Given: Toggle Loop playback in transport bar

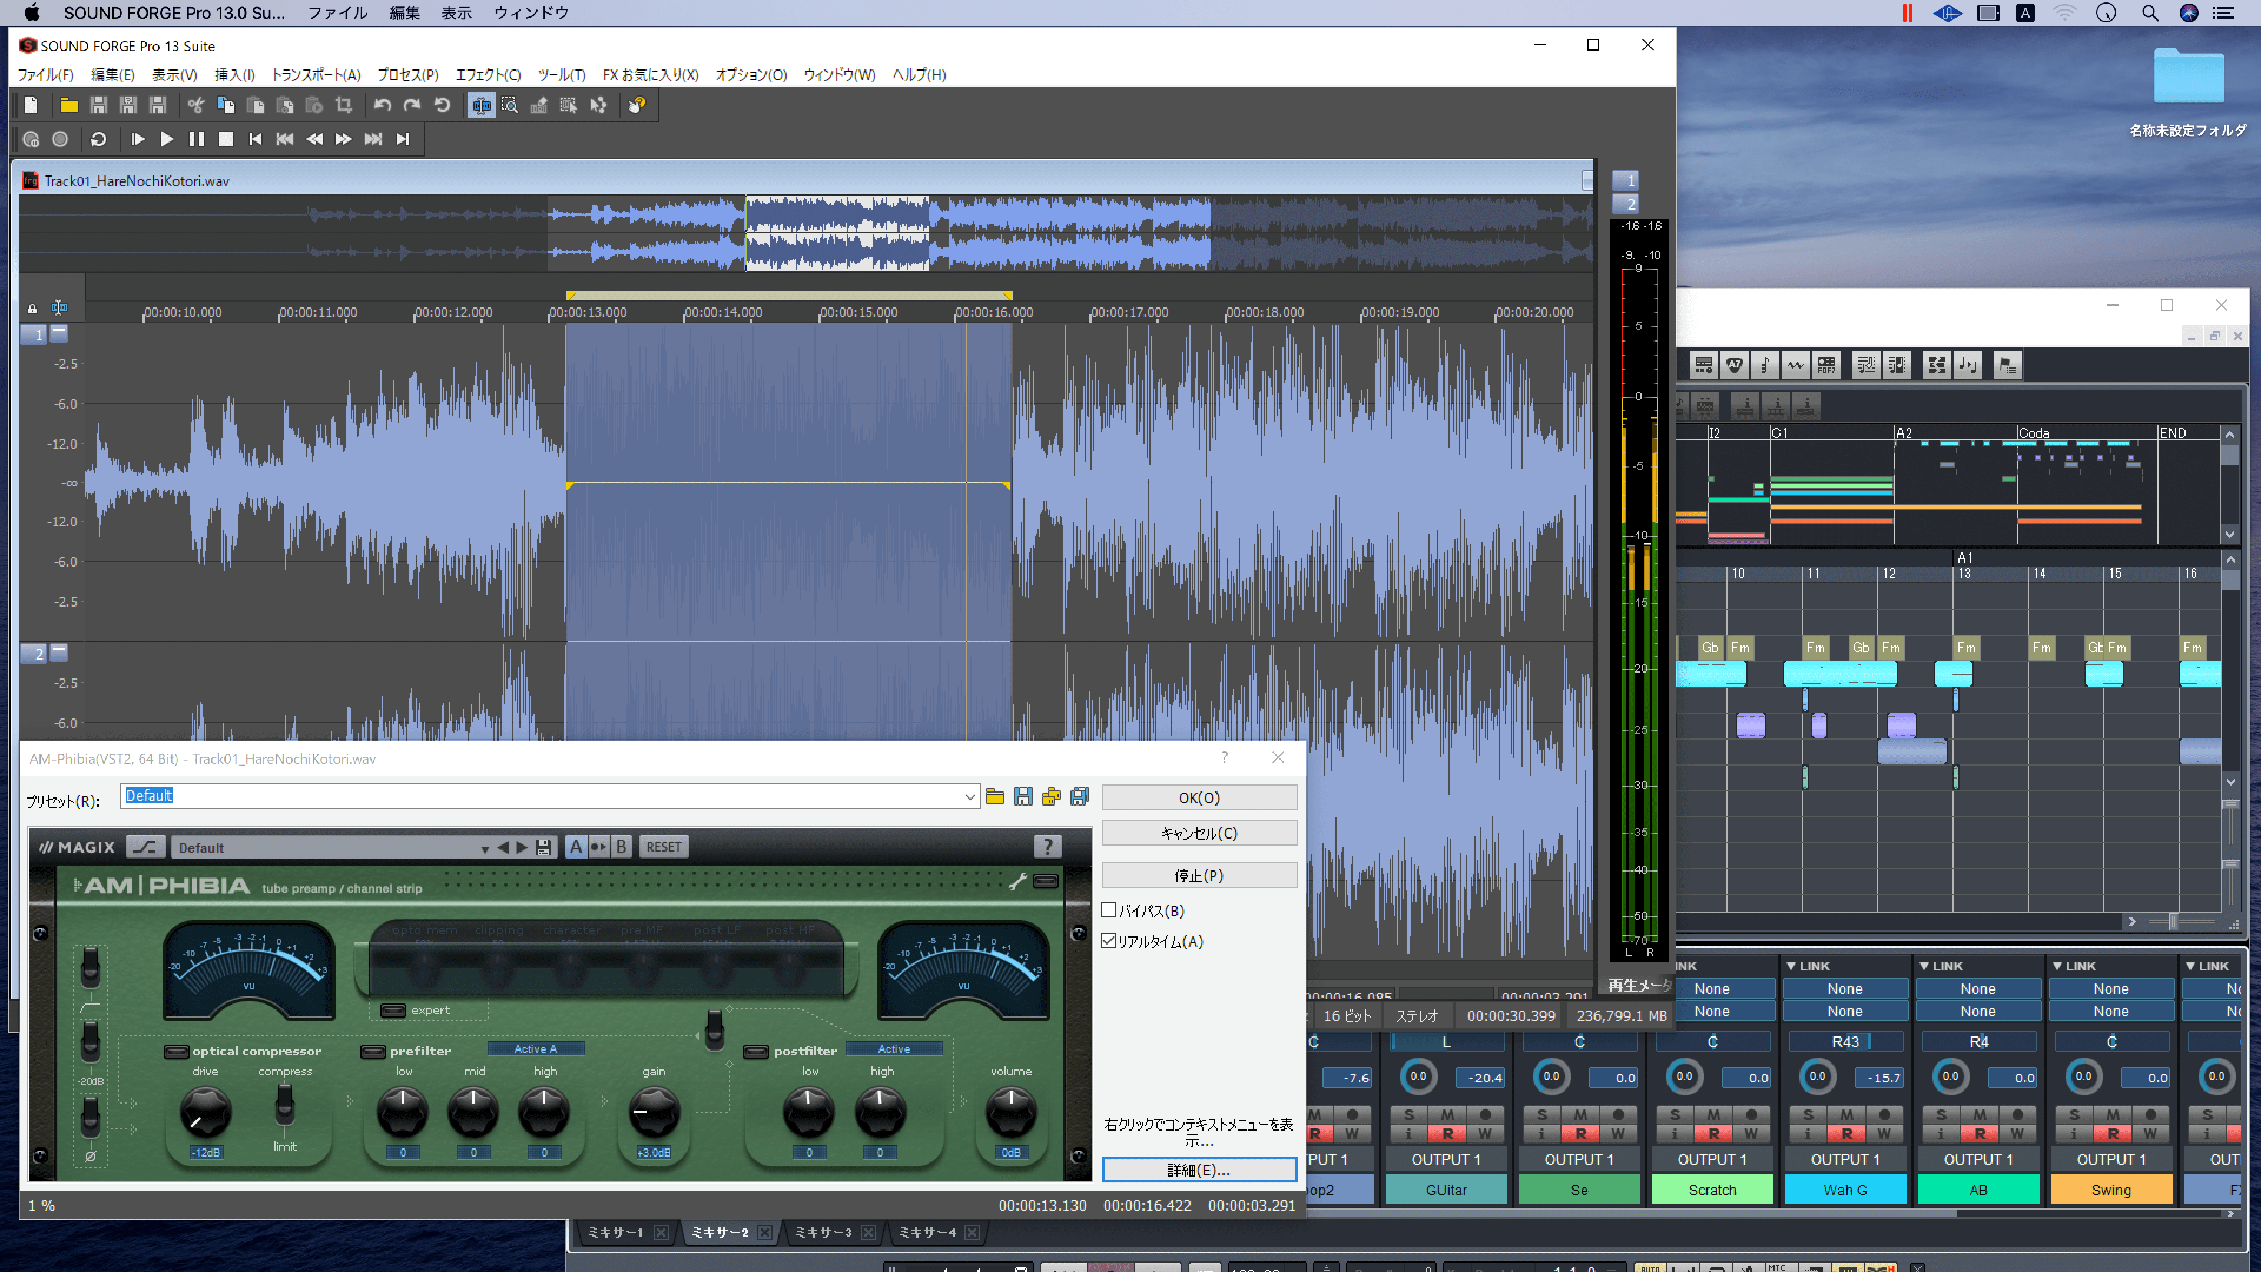Looking at the screenshot, I should tap(98, 139).
